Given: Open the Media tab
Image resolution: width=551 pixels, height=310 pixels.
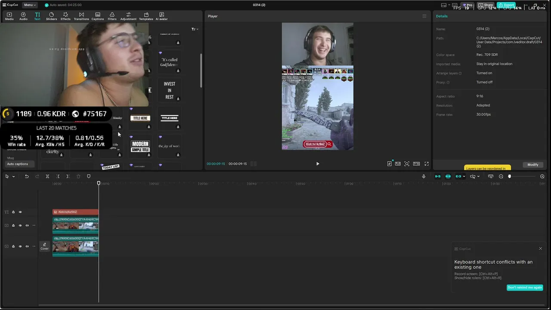Looking at the screenshot, I should coord(9,16).
